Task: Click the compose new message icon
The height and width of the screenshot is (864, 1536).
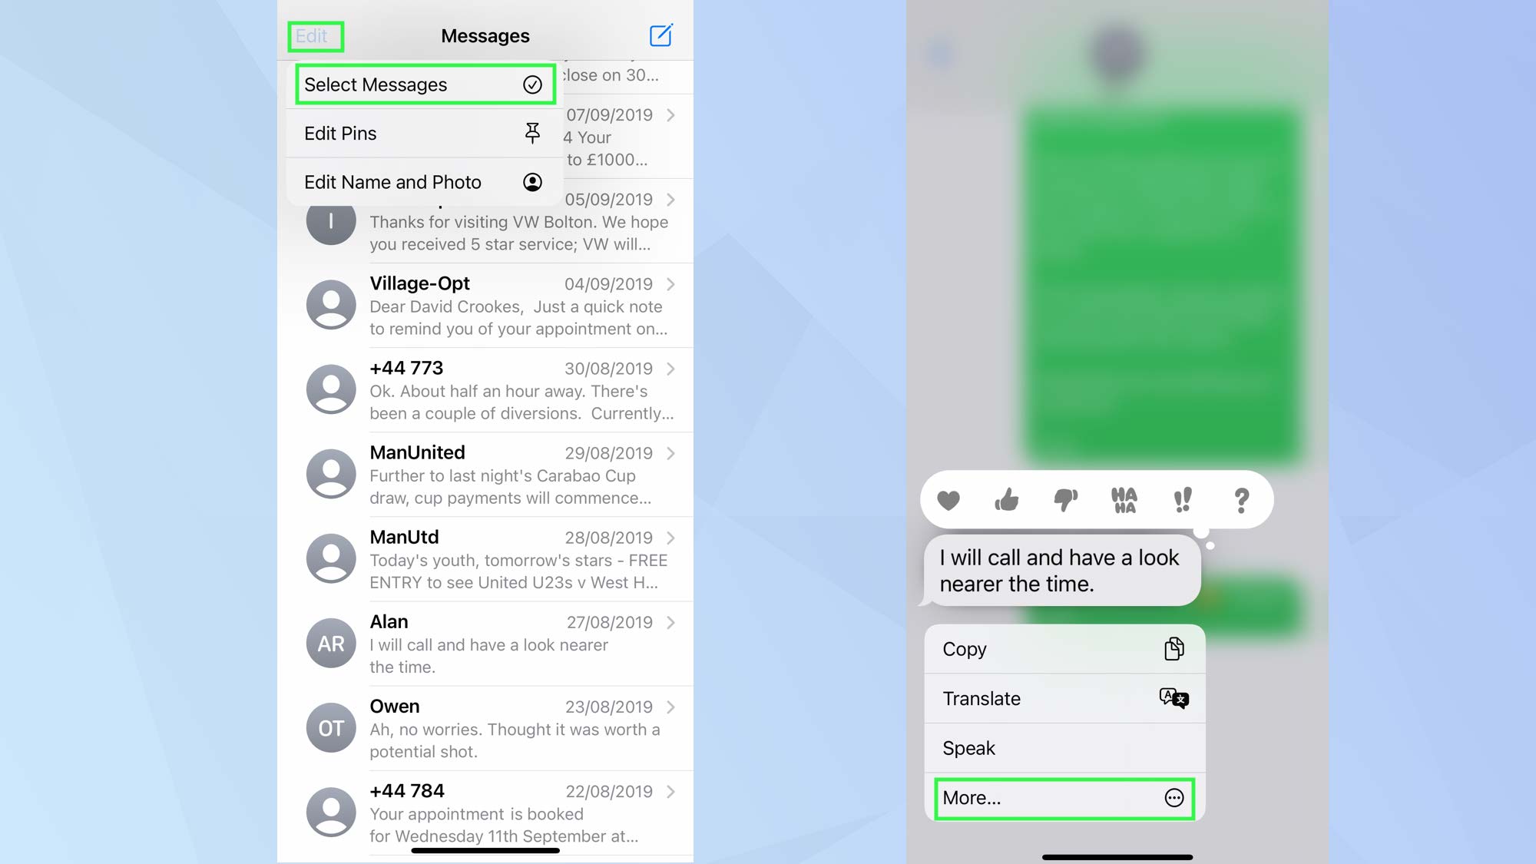Action: click(x=660, y=35)
